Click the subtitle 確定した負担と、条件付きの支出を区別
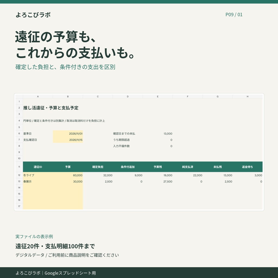This screenshot has height=278, width=278. pos(65,67)
